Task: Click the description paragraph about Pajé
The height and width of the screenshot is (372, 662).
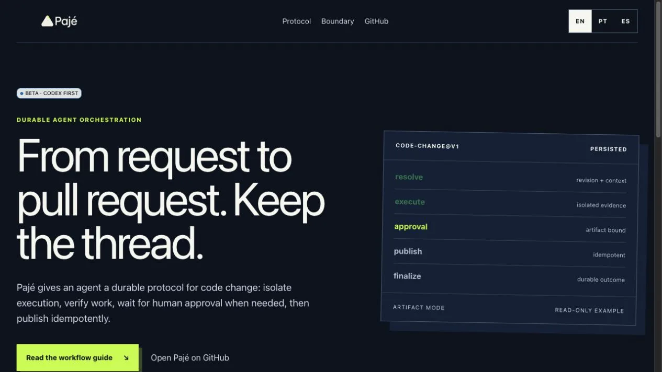Action: [x=163, y=303]
